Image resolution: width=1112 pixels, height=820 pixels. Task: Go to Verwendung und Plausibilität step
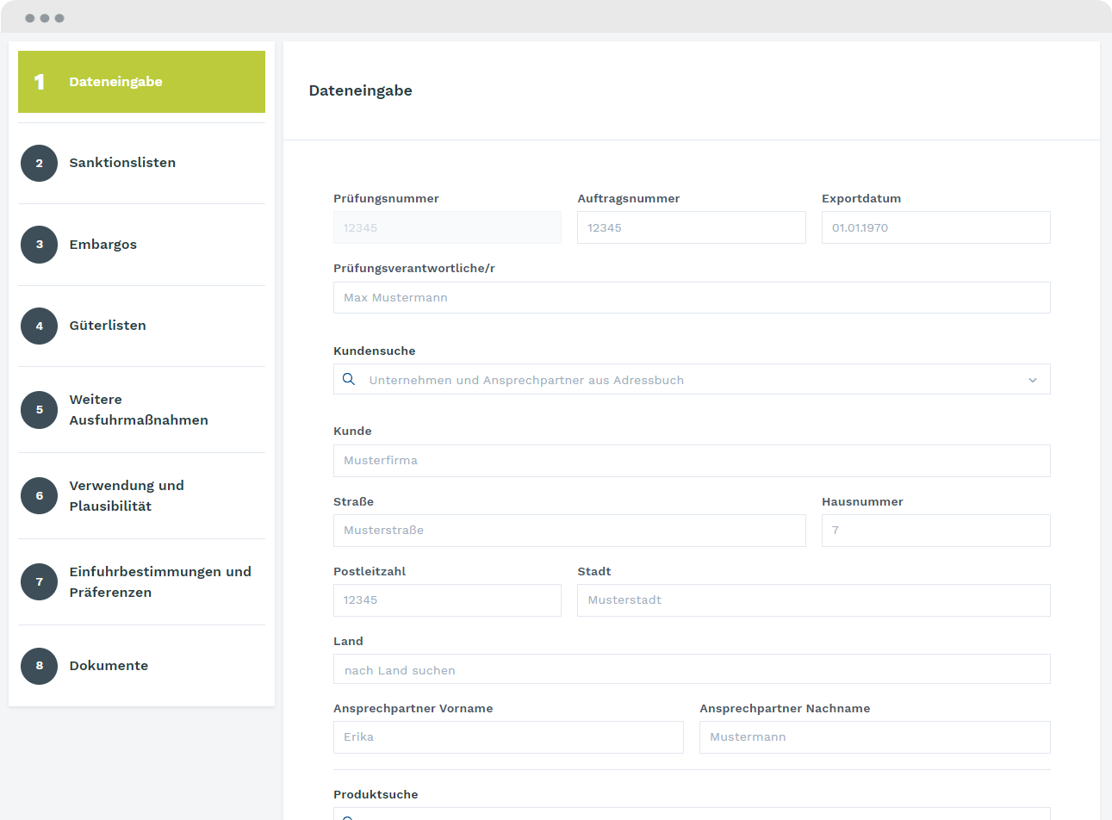tap(127, 496)
